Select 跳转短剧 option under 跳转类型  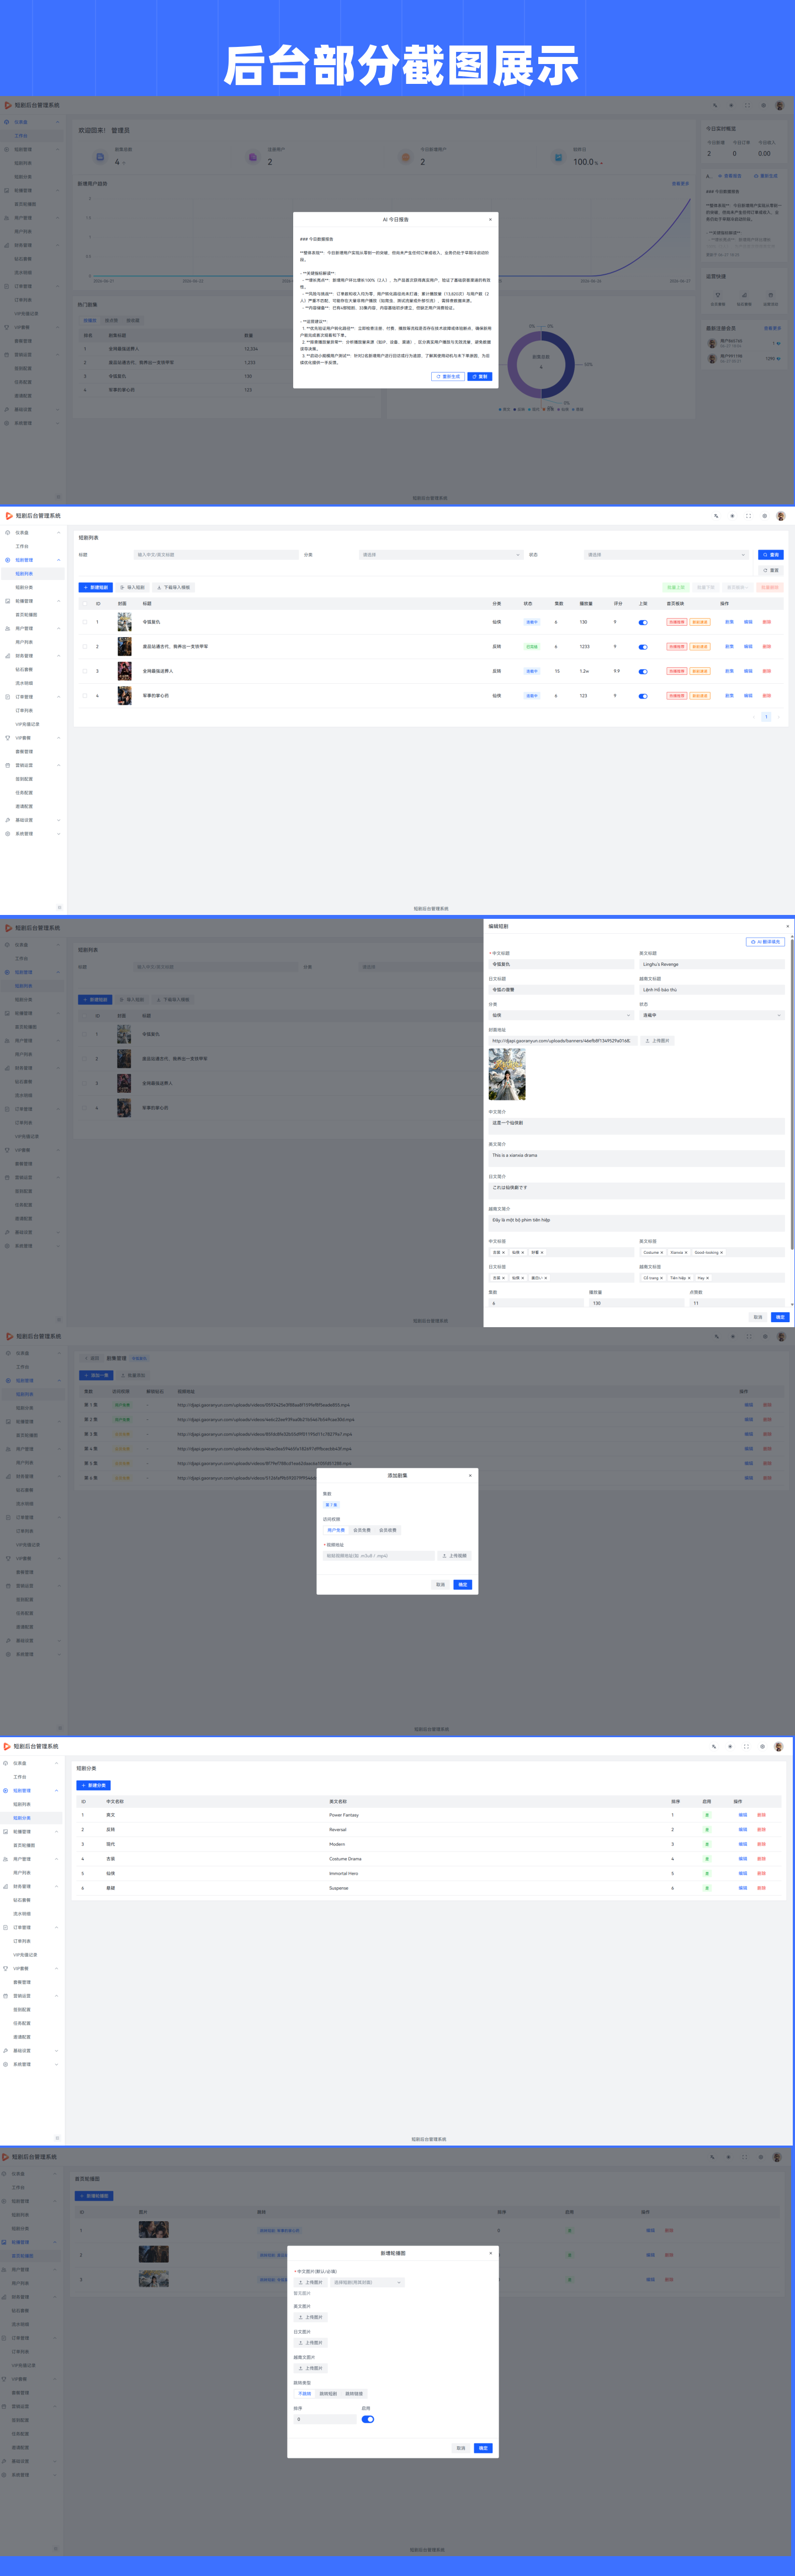(x=328, y=2394)
